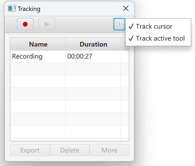Click the Export button
This screenshot has width=195, height=166.
30,150
